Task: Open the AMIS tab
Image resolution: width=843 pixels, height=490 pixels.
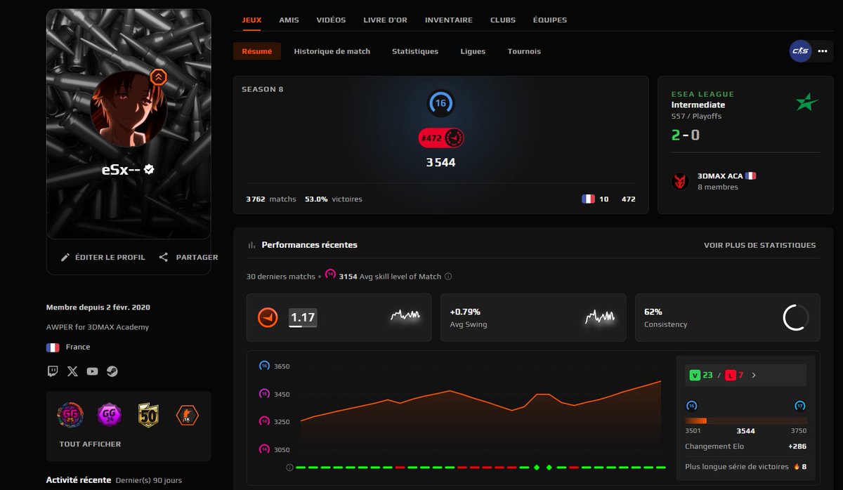Action: point(289,20)
